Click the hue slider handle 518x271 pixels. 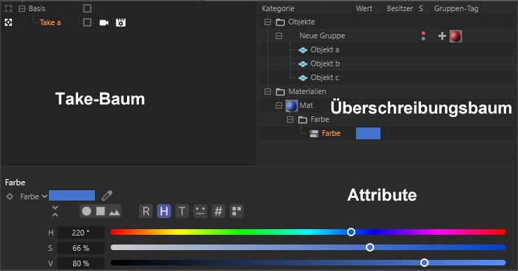click(351, 232)
